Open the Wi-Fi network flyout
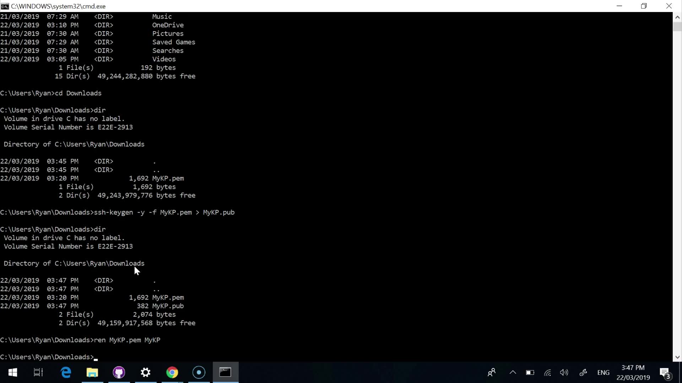682x383 pixels. click(x=547, y=372)
